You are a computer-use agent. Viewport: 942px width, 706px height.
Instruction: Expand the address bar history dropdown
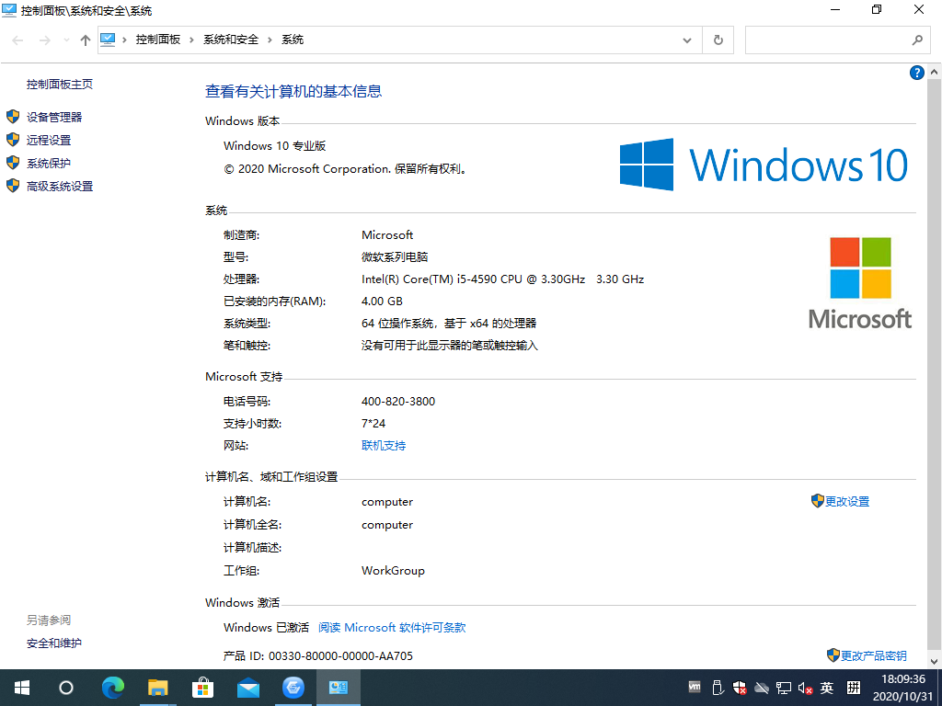click(x=687, y=40)
